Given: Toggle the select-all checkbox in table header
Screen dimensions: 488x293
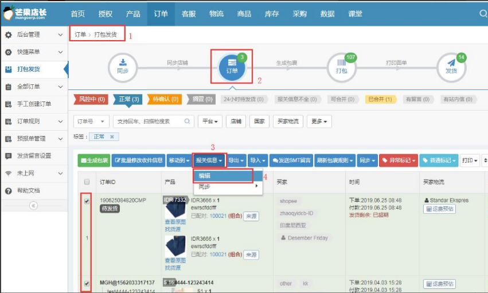Looking at the screenshot, I should pos(87,182).
